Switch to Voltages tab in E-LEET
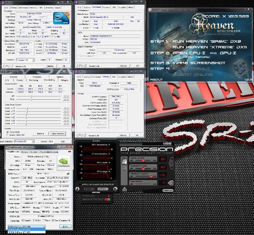 click(x=64, y=80)
